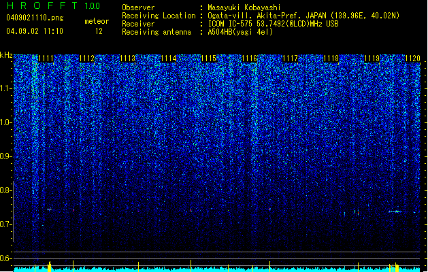Click observer name Masayuki Kobayashi
This screenshot has width=428, height=272.
click(244, 7)
